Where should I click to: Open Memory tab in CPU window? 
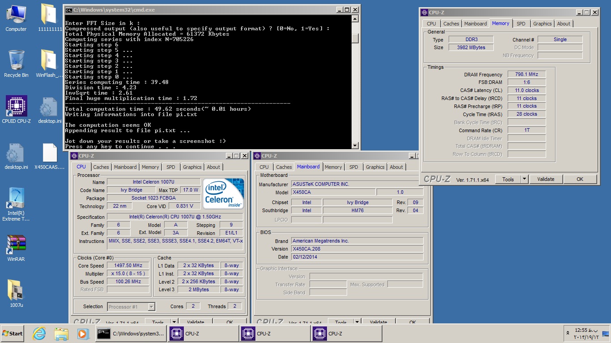point(150,167)
